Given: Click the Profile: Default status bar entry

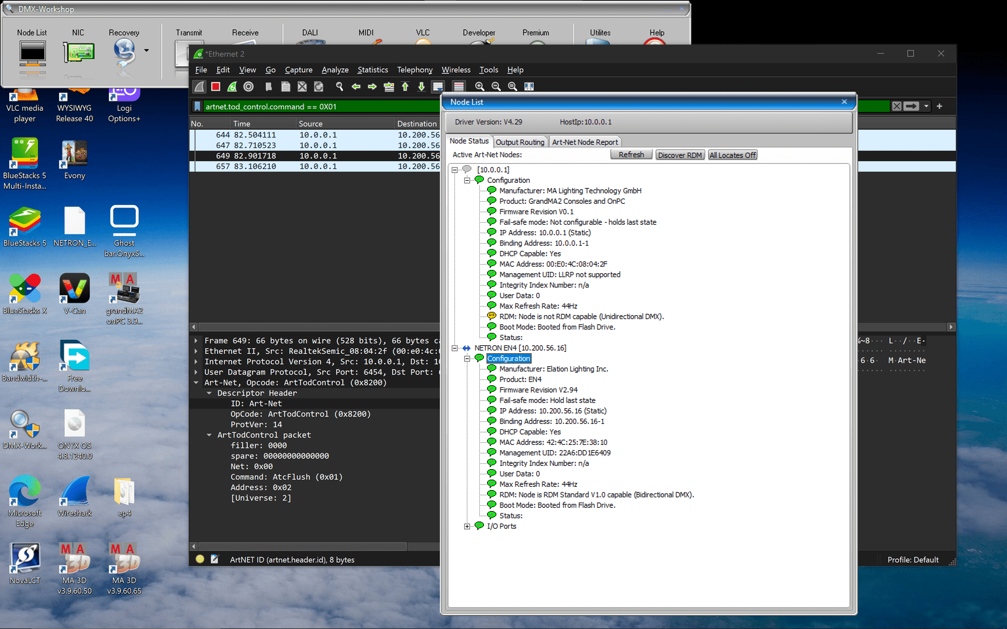Looking at the screenshot, I should [913, 560].
